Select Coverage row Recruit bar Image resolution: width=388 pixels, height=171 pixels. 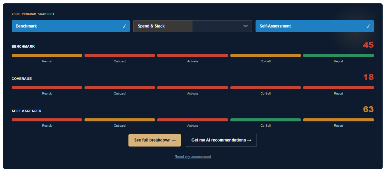pyautogui.click(x=47, y=88)
